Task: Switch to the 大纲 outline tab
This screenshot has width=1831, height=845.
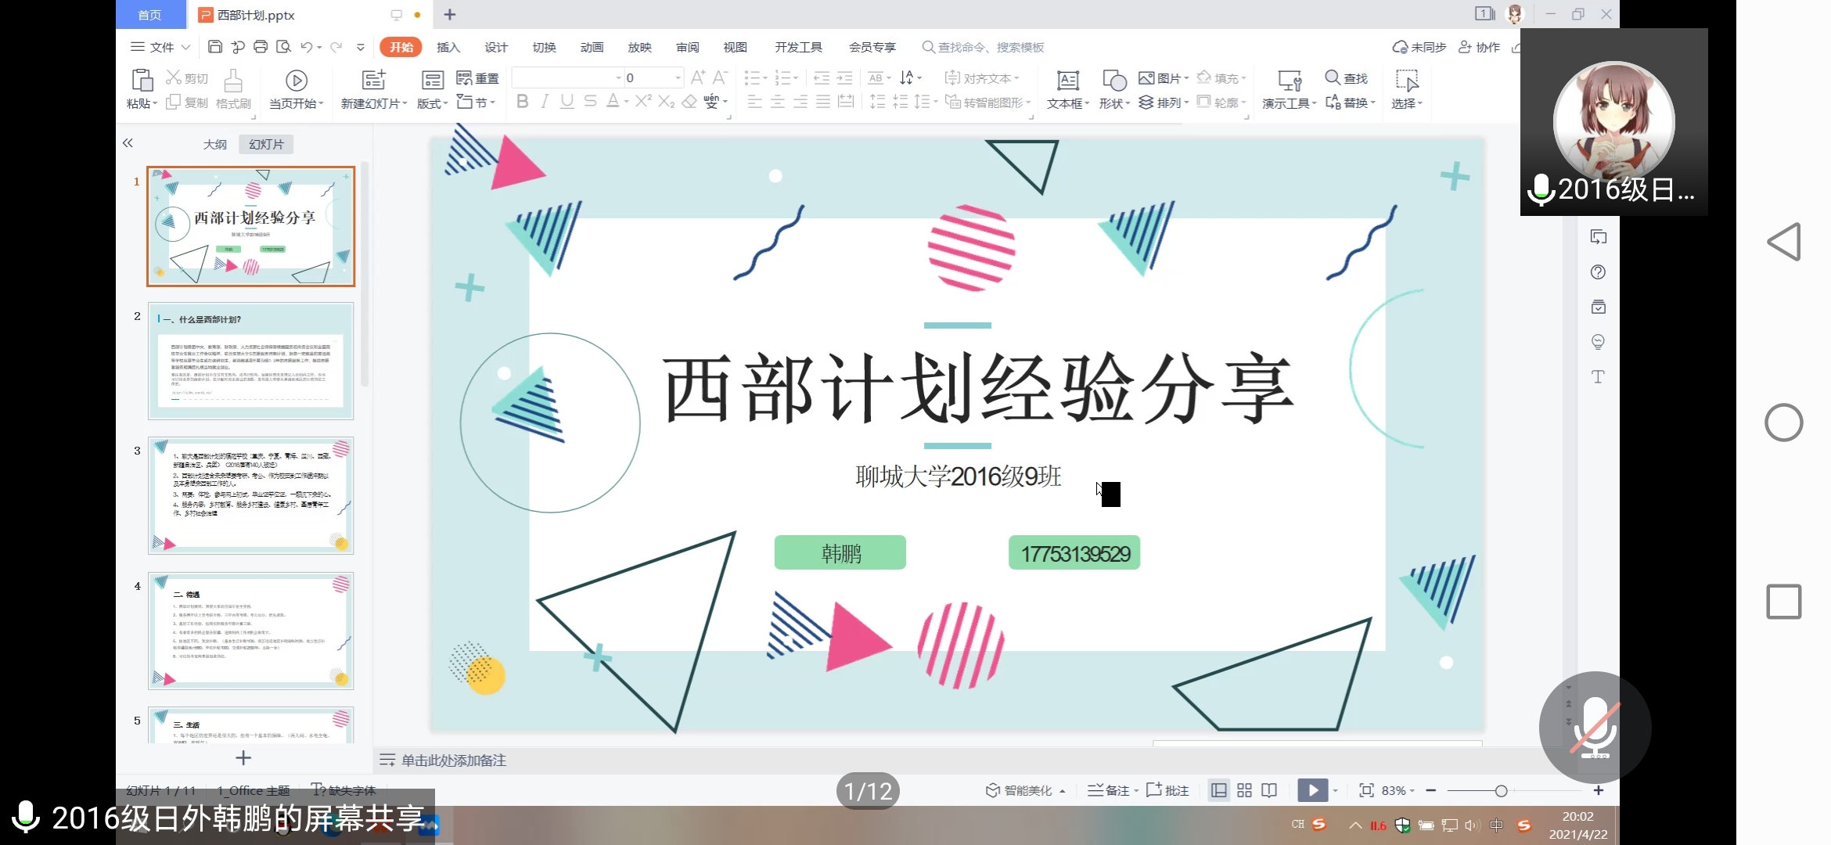Action: pyautogui.click(x=214, y=145)
